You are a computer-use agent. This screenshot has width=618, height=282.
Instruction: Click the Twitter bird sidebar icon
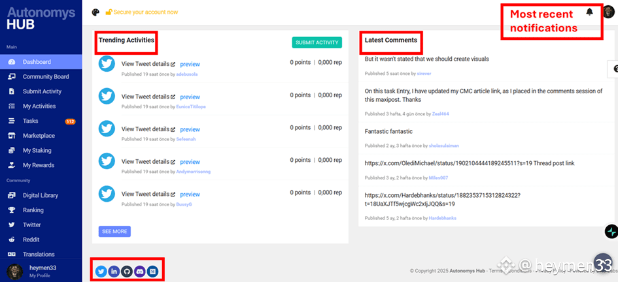click(11, 225)
